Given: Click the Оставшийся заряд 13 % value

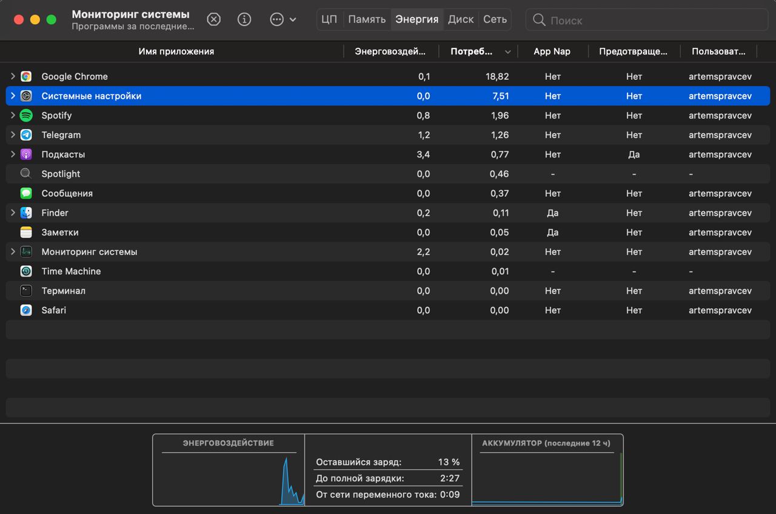Looking at the screenshot, I should (449, 462).
